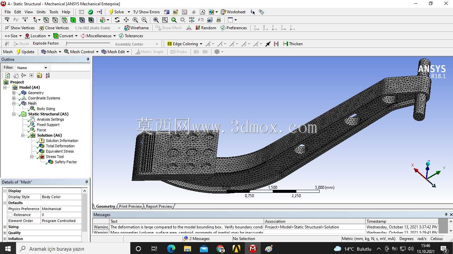Click the Thicken annotations button

coord(293,44)
